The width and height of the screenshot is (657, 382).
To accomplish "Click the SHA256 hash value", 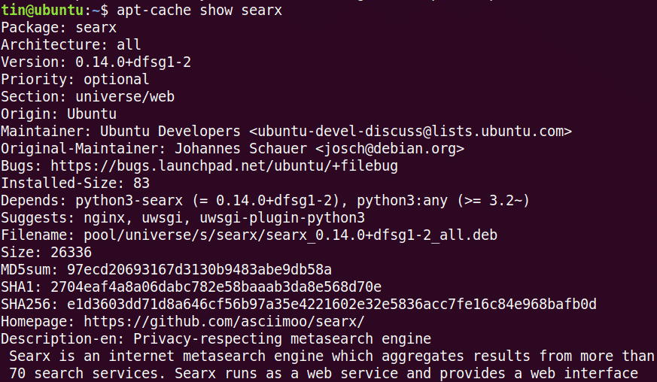I will pos(331,304).
